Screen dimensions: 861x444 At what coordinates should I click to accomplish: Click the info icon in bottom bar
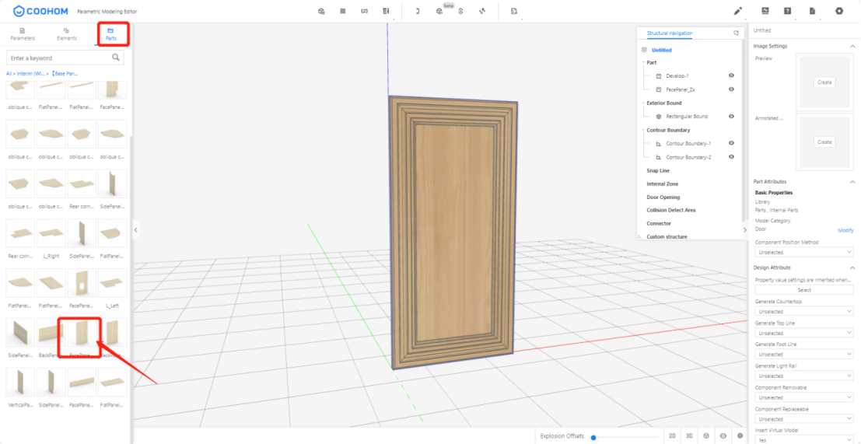point(740,436)
